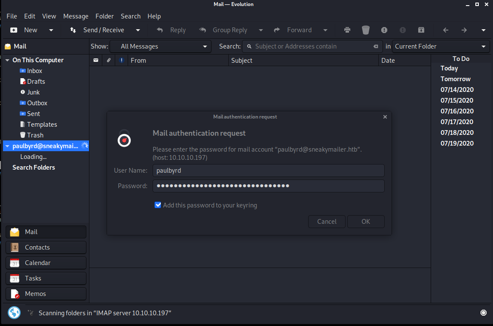Close the Mail authentication request dialog
Screen dimensions: 493x326
click(x=385, y=117)
